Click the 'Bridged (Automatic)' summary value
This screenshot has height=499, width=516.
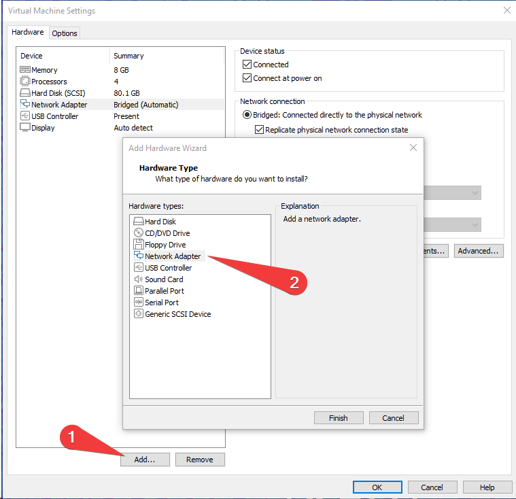[145, 105]
